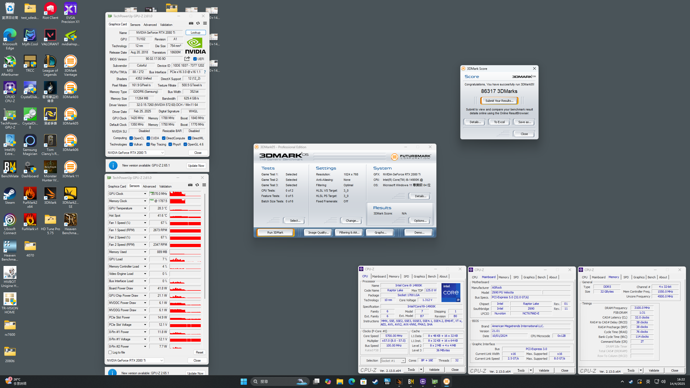Viewport: 690px width, 388px height.
Task: Click Windows Start button on taskbar
Action: click(x=244, y=381)
